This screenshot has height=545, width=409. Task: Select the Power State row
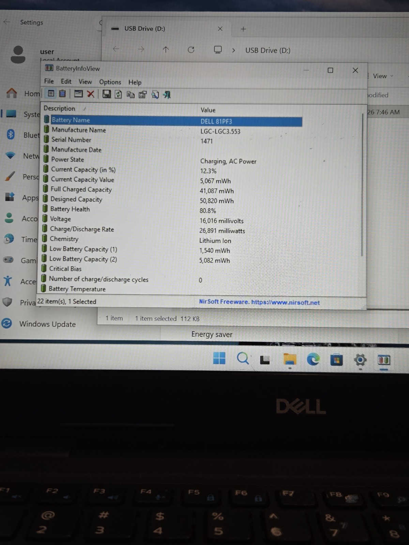pos(172,160)
